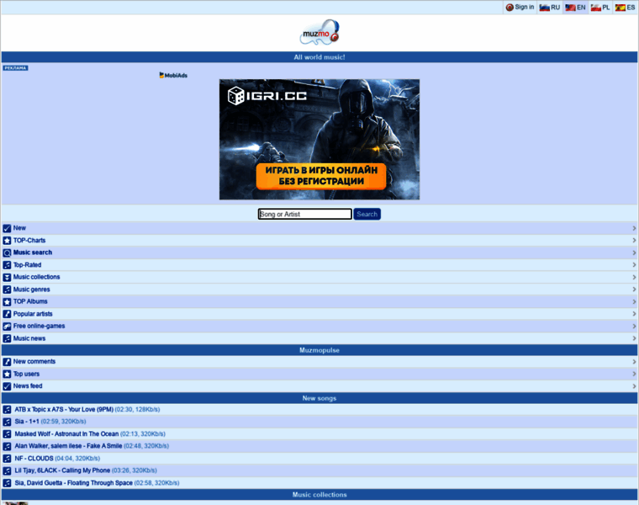Image resolution: width=639 pixels, height=505 pixels.
Task: Open the TOP Albums row chevron
Action: coord(634,301)
